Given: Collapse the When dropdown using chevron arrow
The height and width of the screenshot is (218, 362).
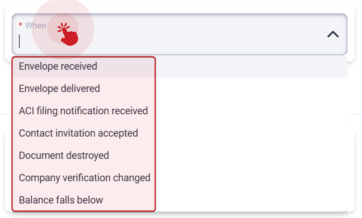Looking at the screenshot, I should pos(333,34).
